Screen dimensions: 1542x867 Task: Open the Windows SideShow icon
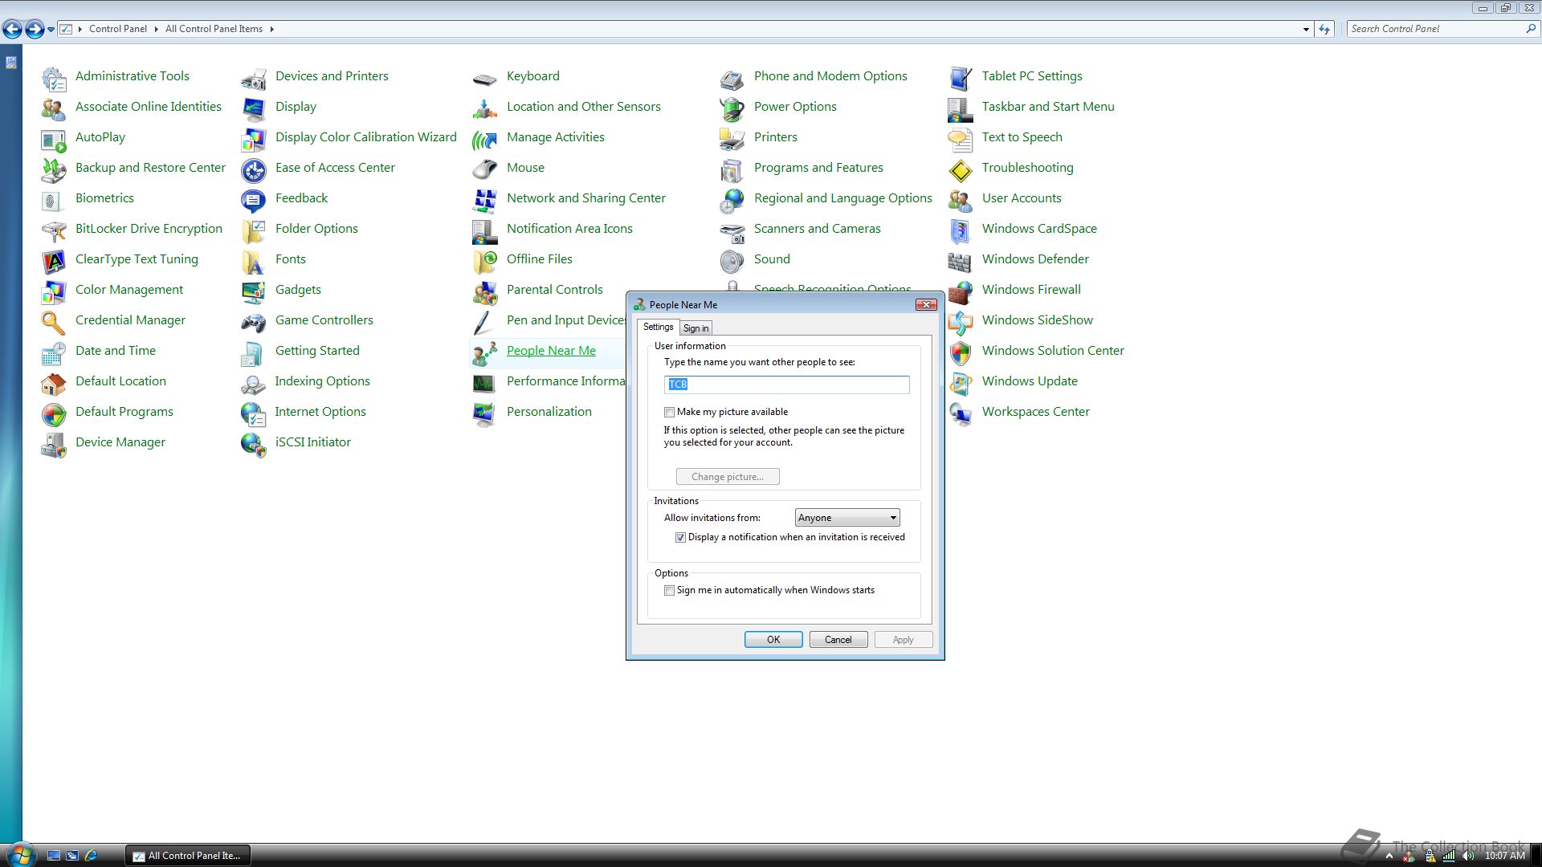(961, 322)
